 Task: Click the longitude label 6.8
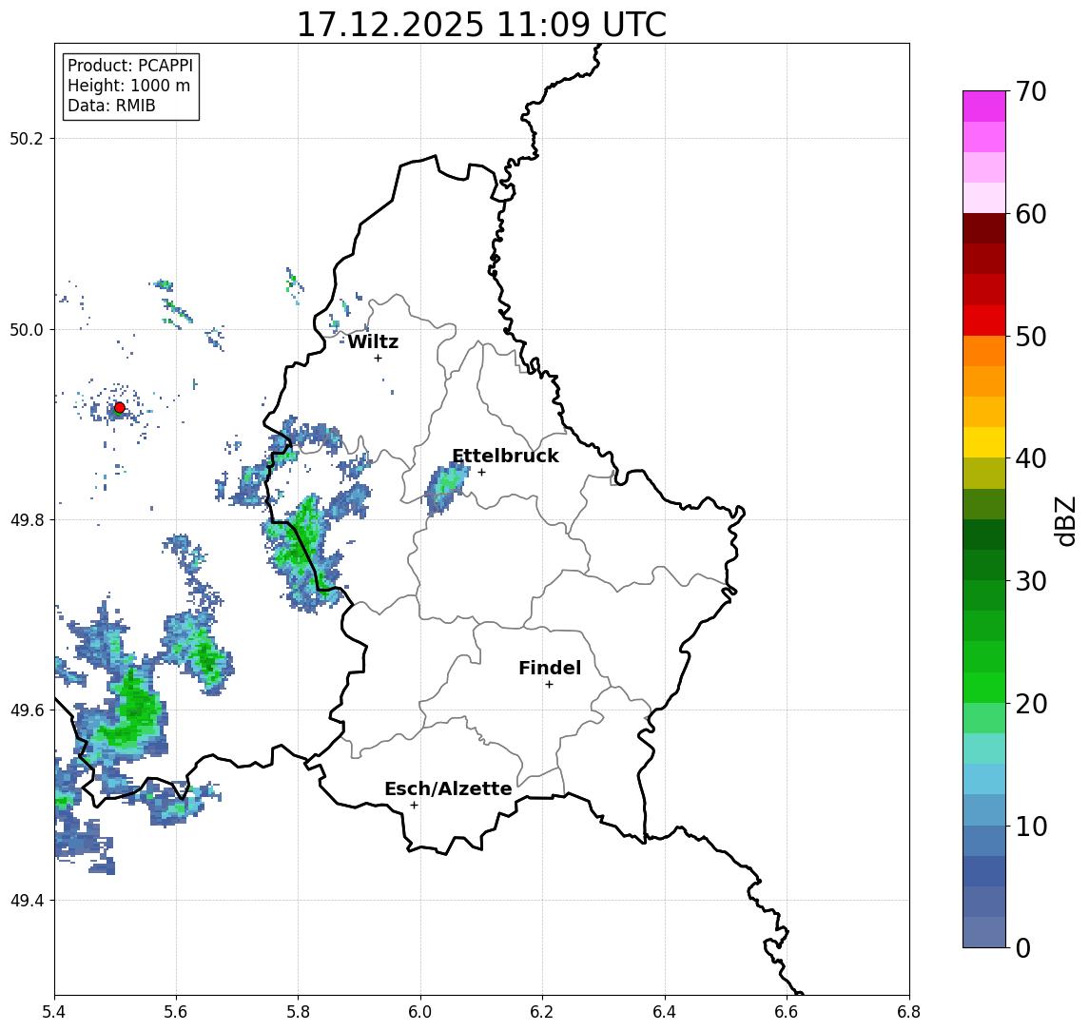pos(908,1012)
